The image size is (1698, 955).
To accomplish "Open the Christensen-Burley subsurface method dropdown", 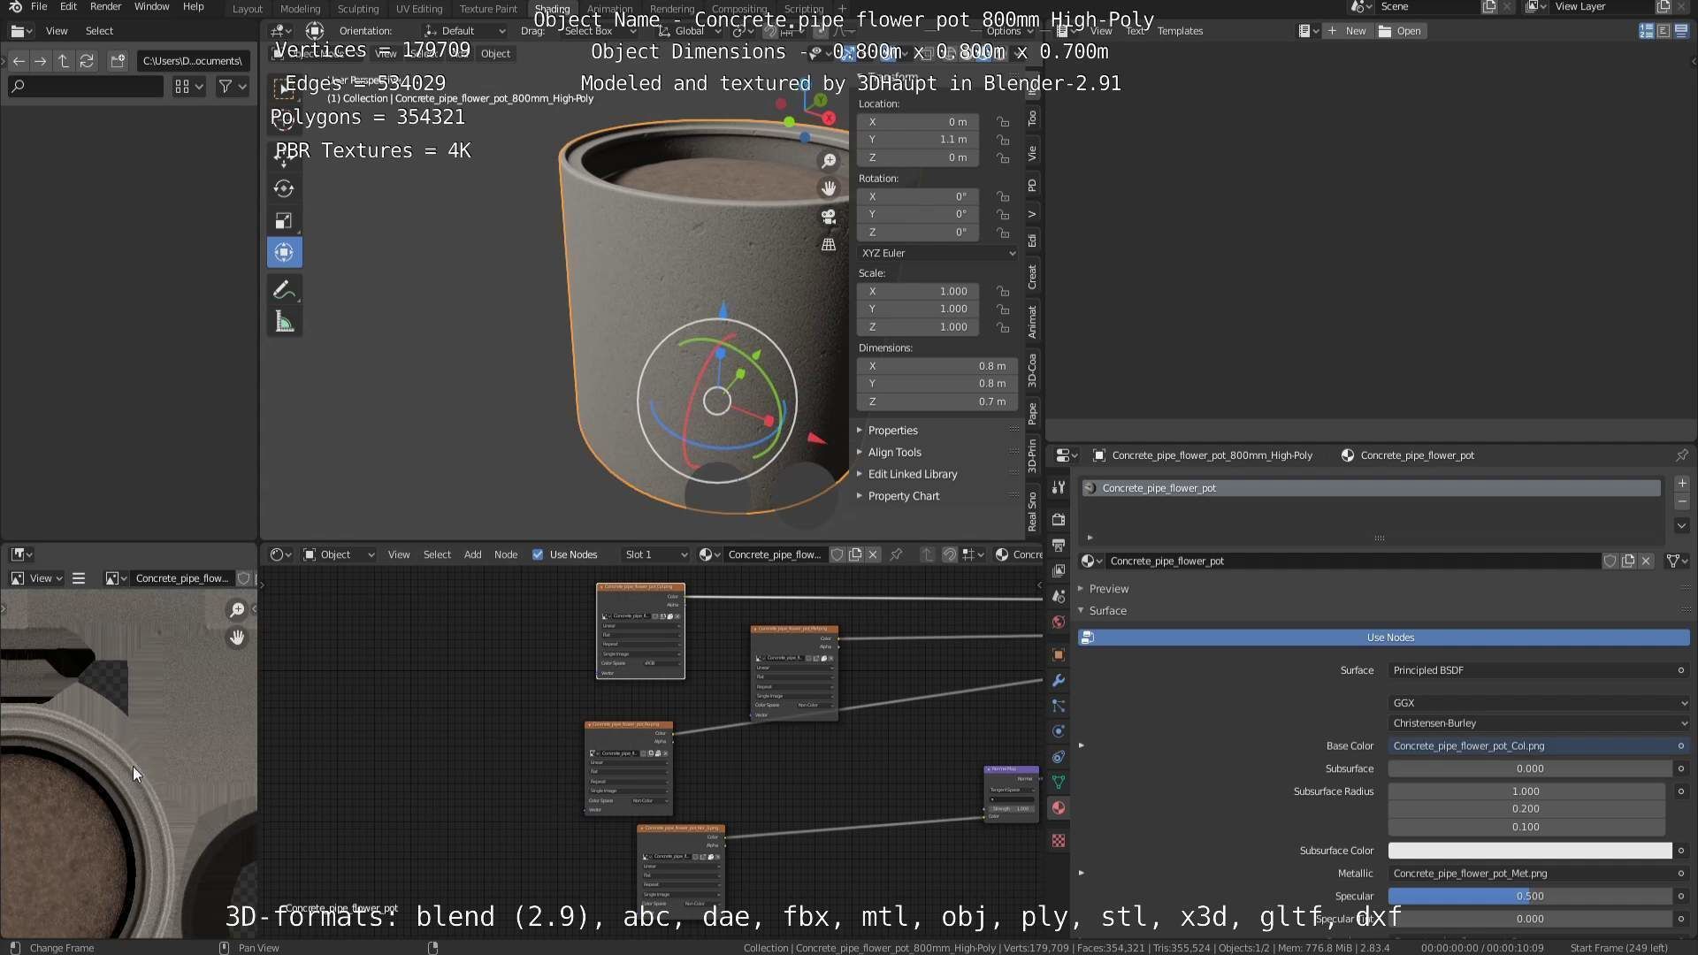I will [1539, 723].
